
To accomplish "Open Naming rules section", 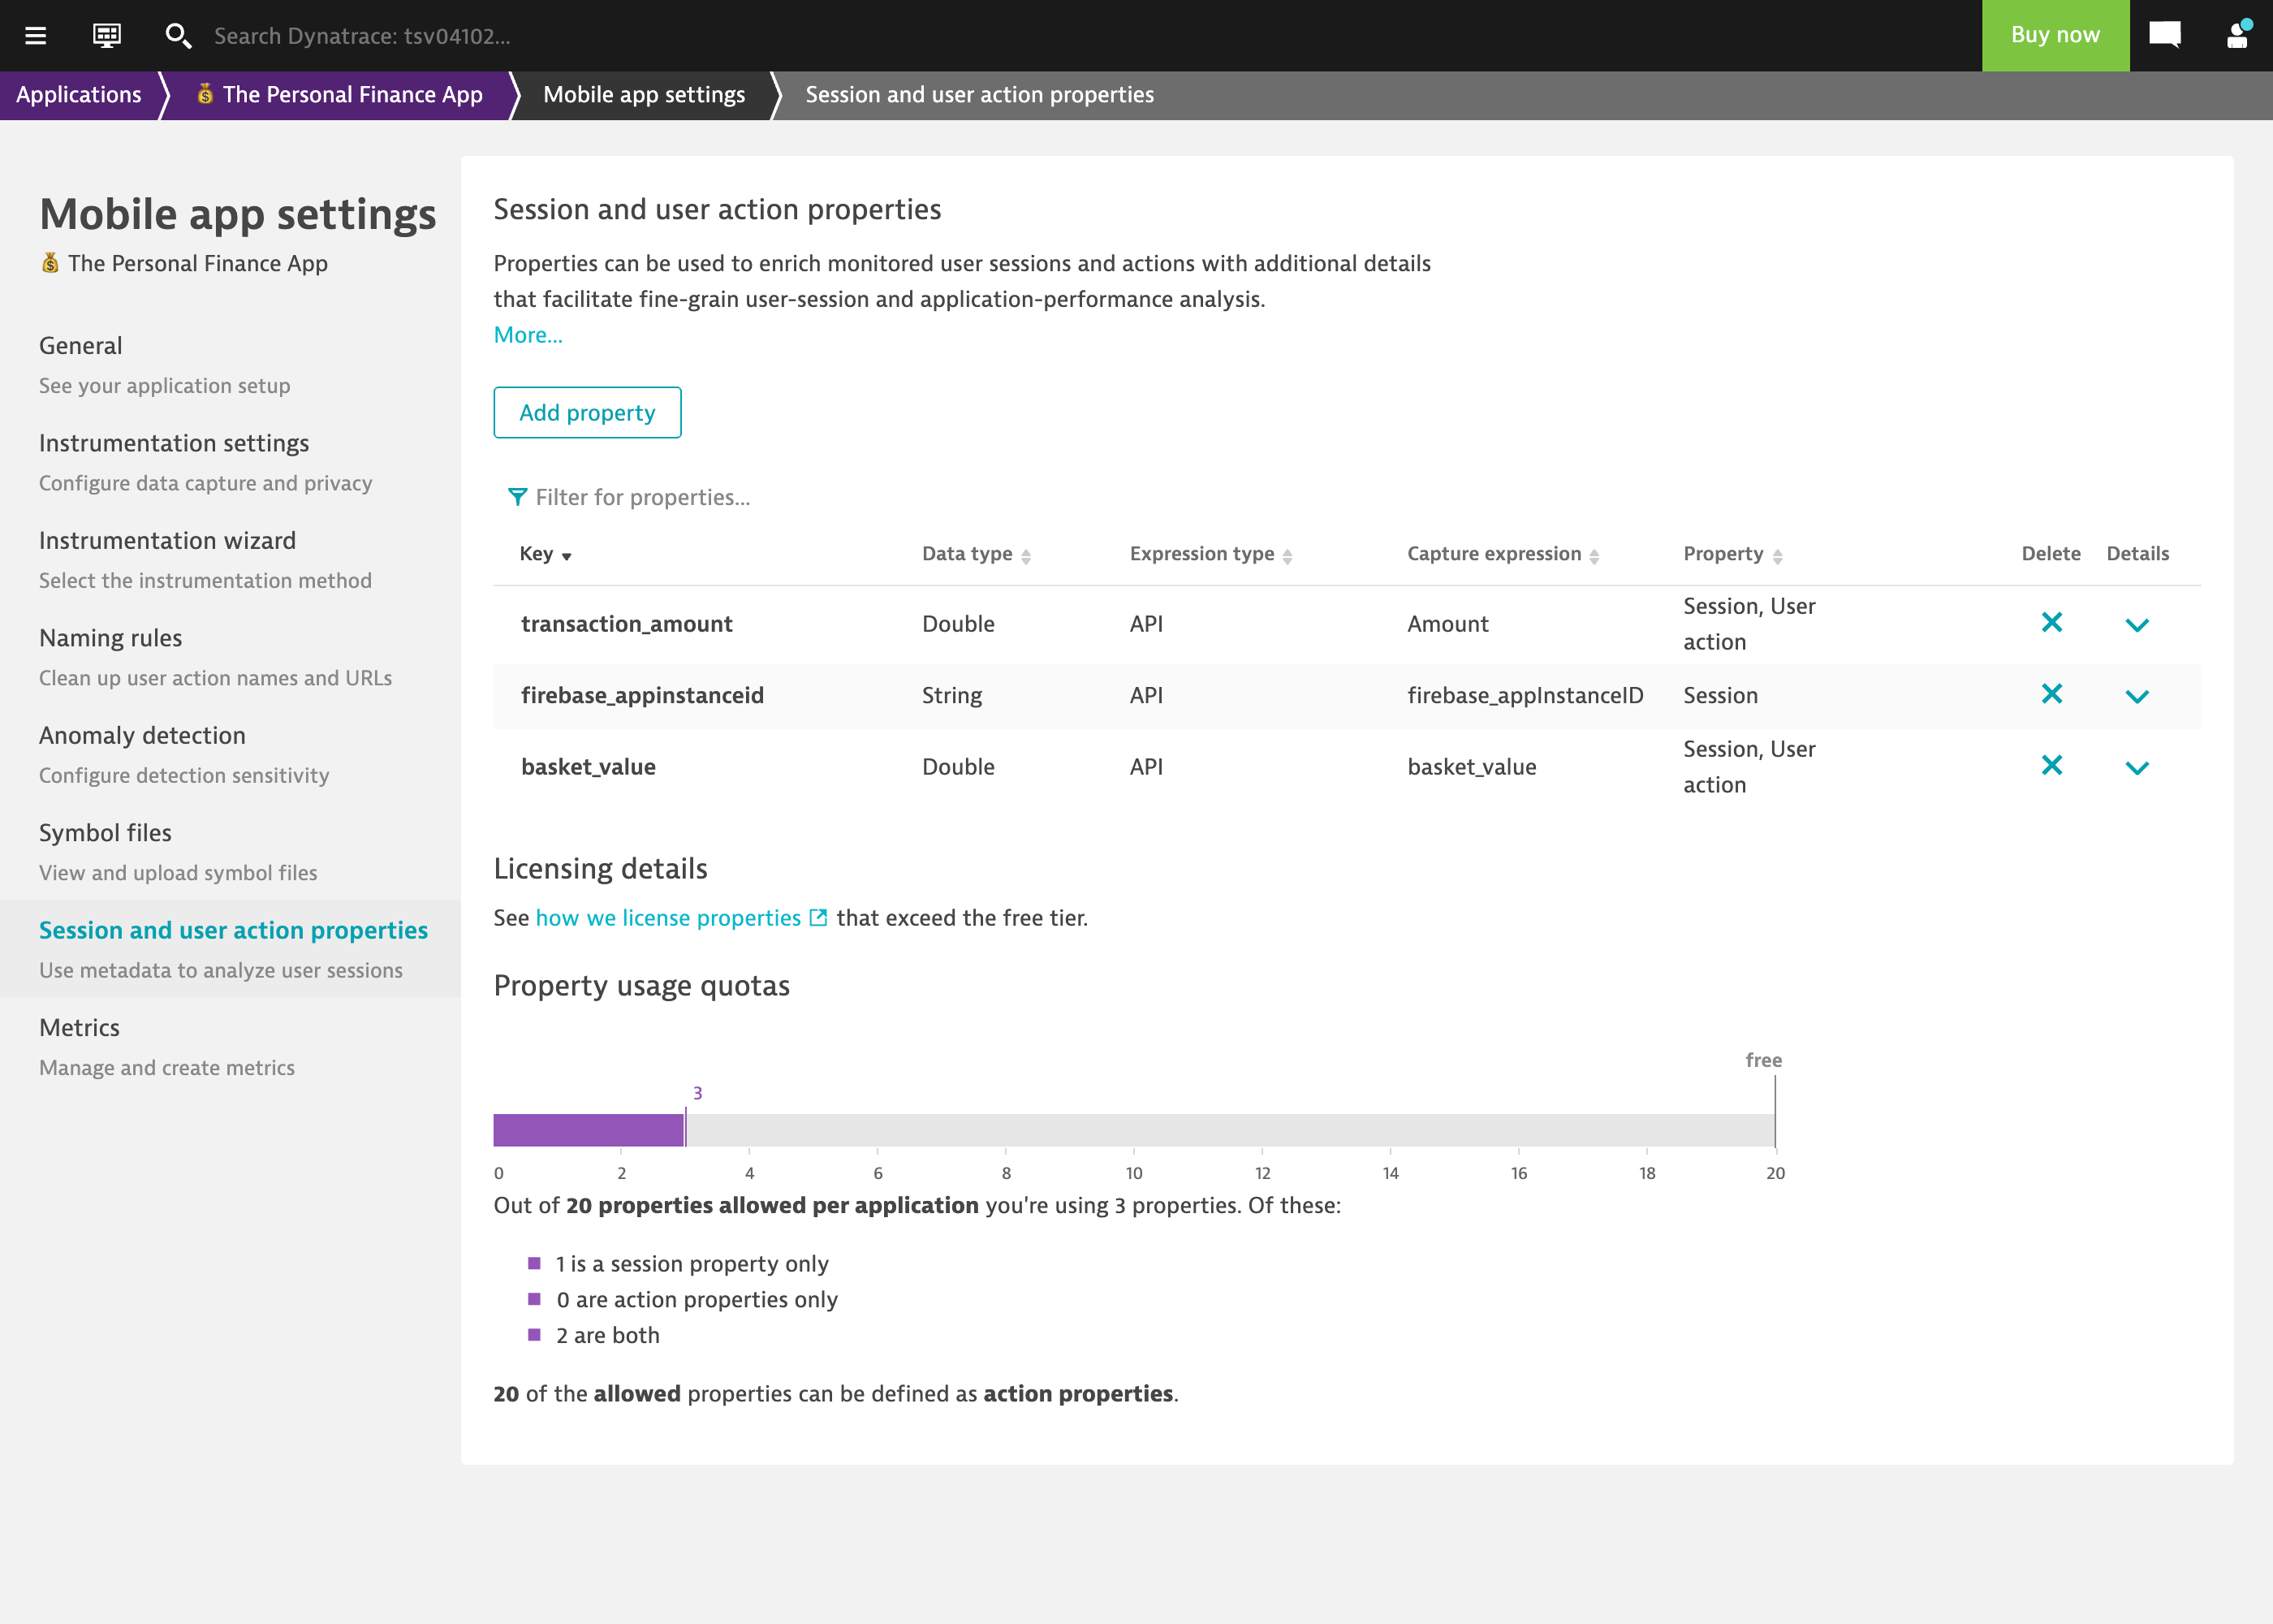I will point(230,656).
